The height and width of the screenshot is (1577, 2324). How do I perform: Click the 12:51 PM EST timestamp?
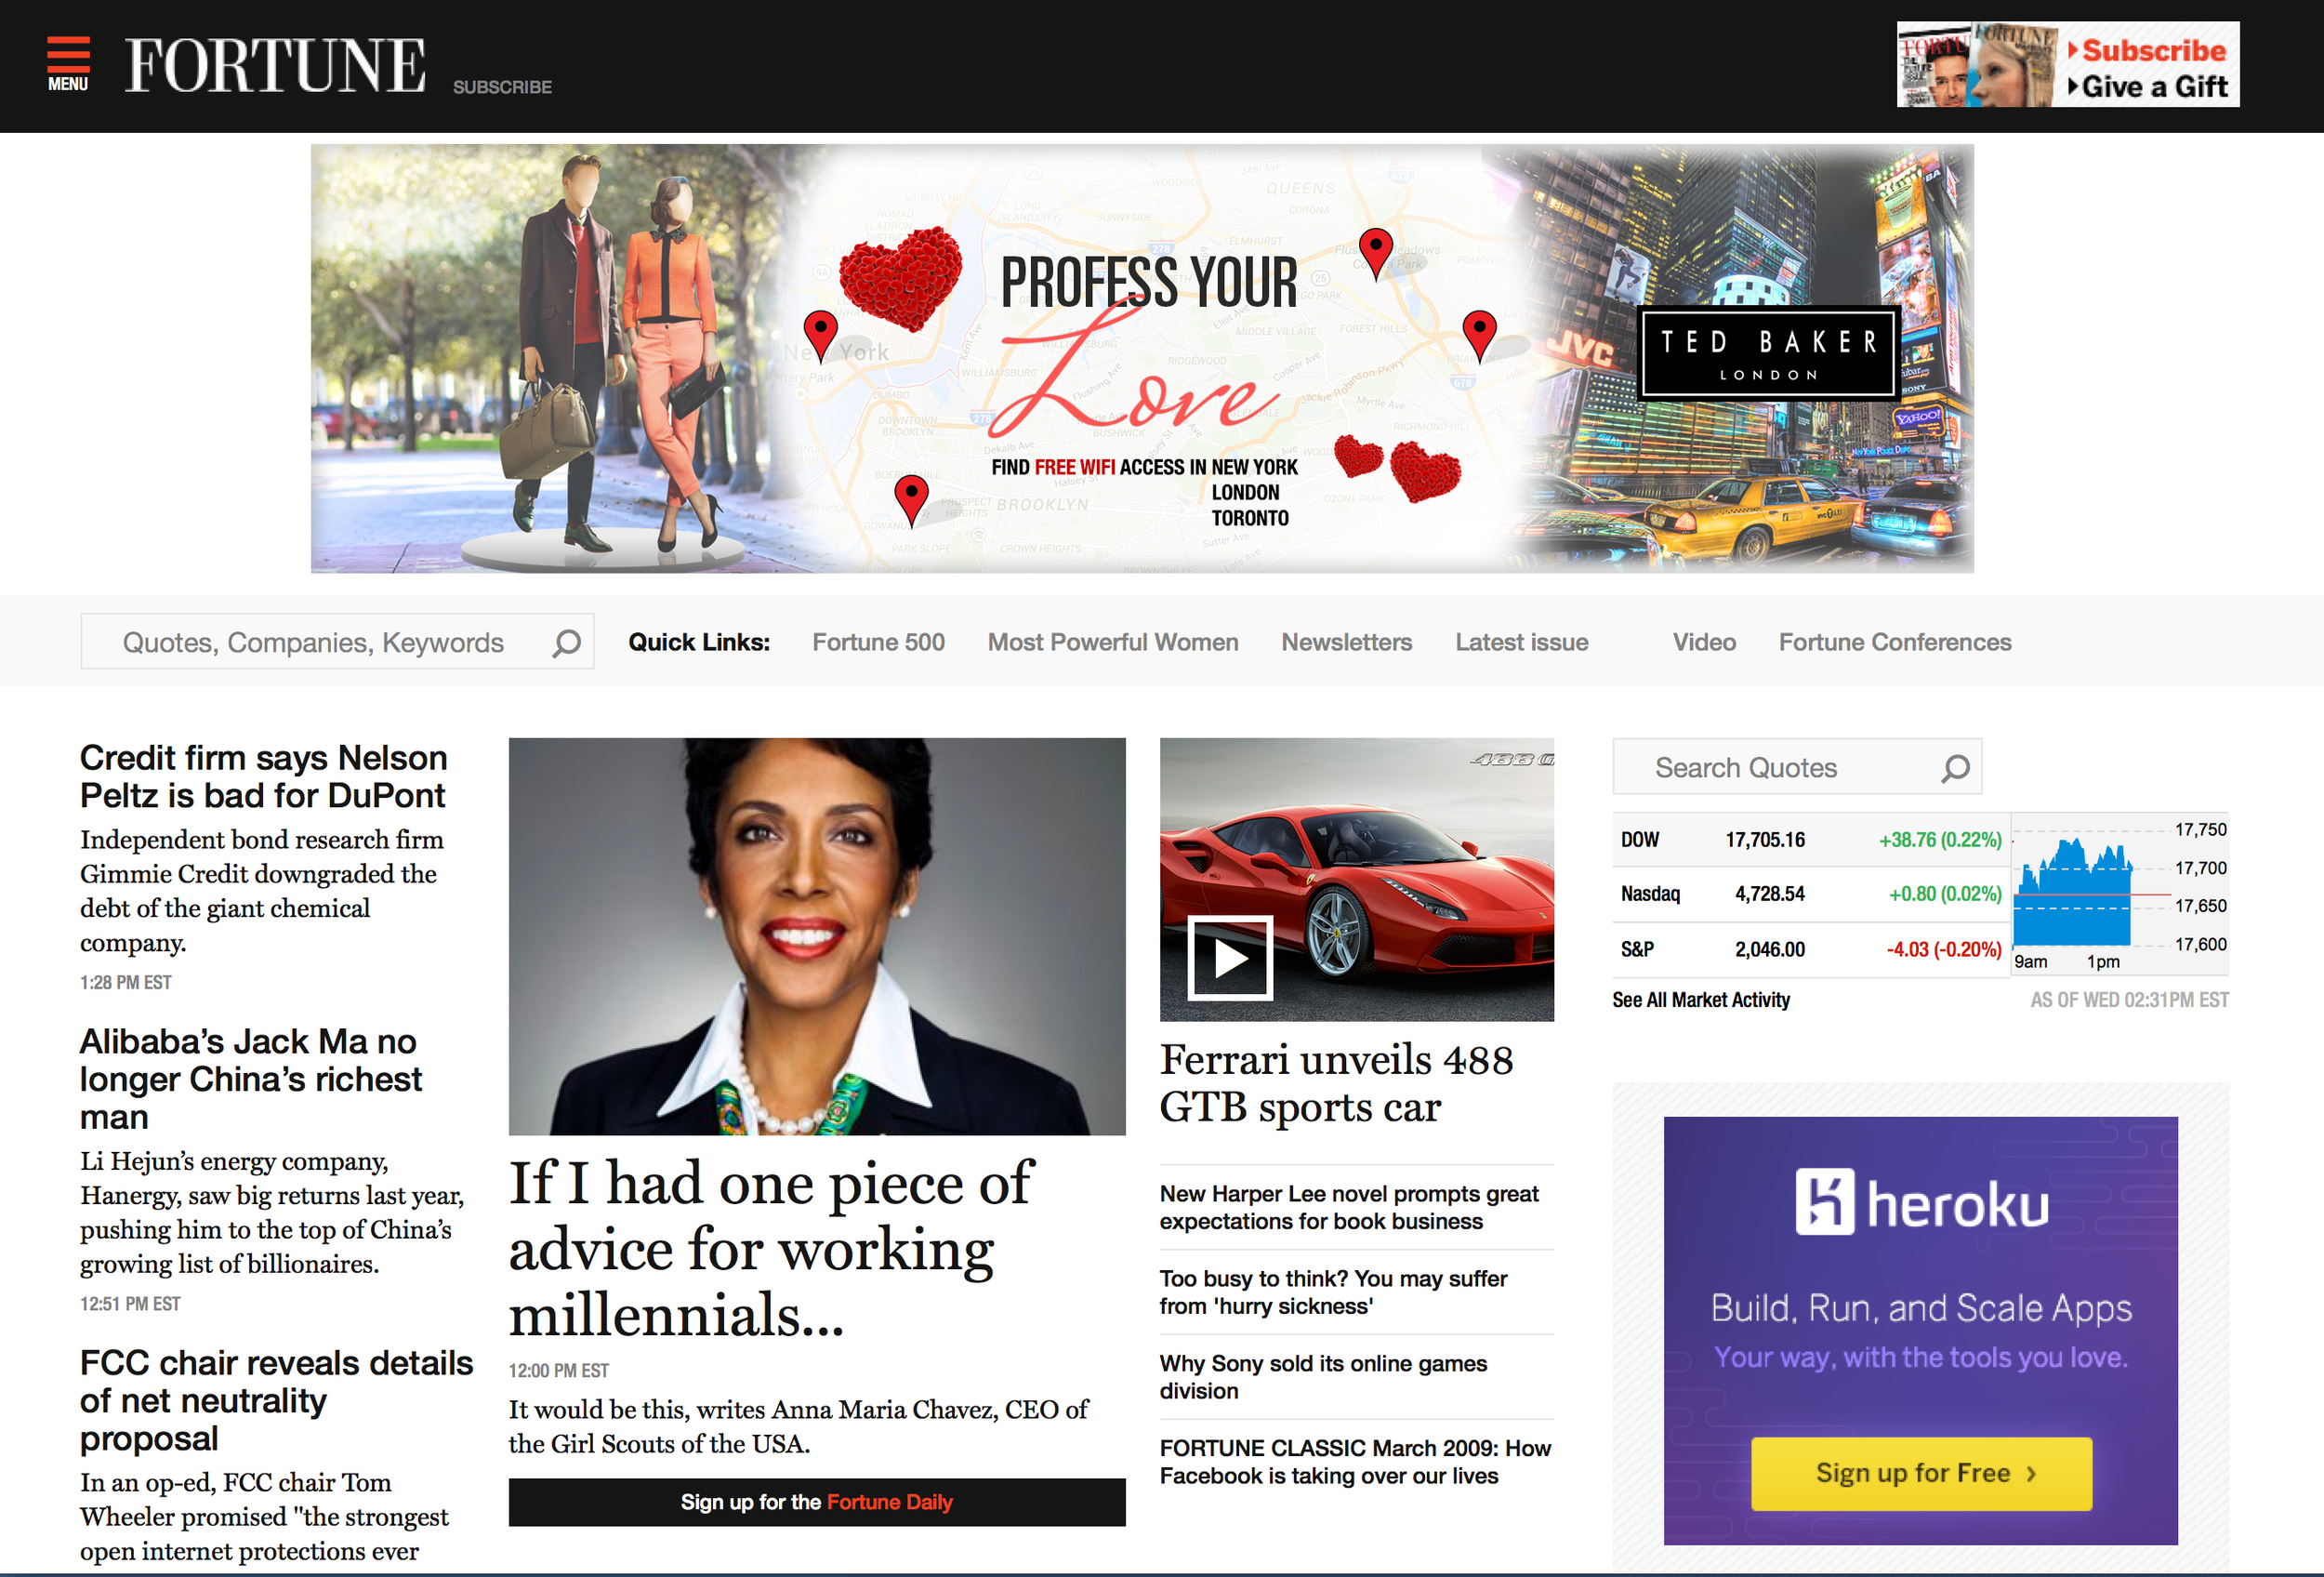pos(130,1304)
